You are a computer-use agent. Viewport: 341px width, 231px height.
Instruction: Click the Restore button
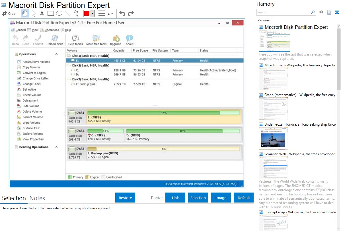coord(125,198)
